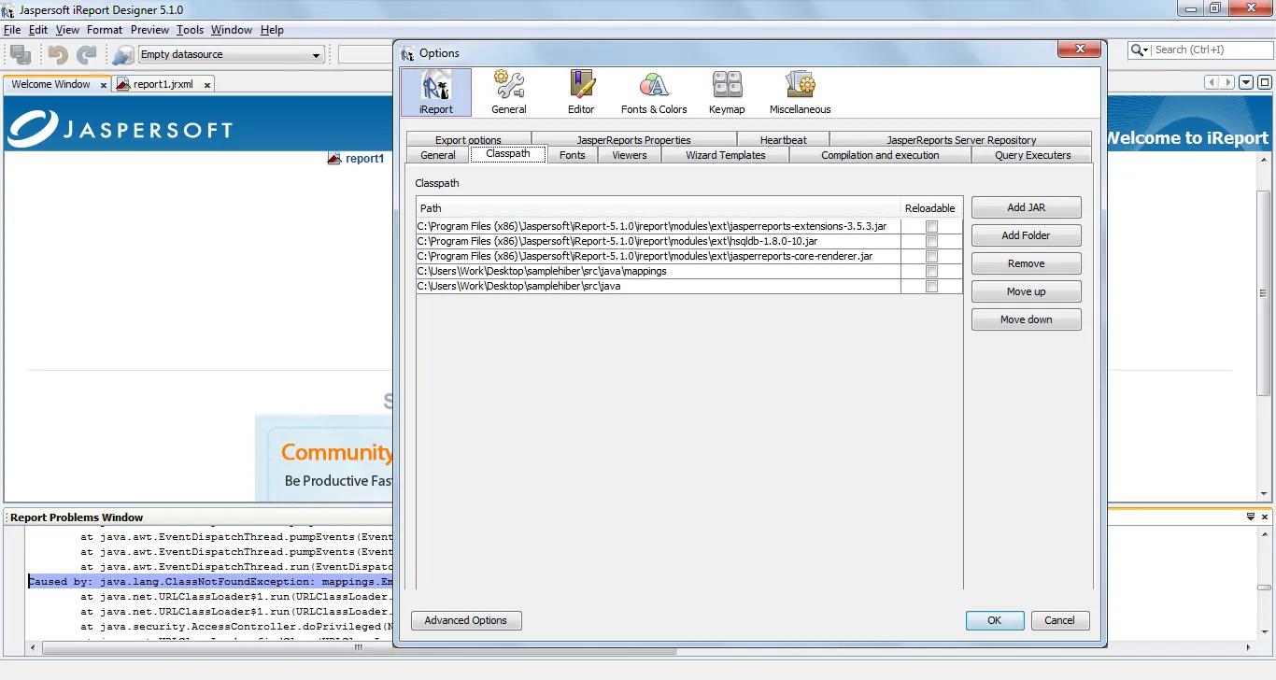Minimize the Report Problems Window panel
This screenshot has width=1276, height=680.
point(1251,517)
